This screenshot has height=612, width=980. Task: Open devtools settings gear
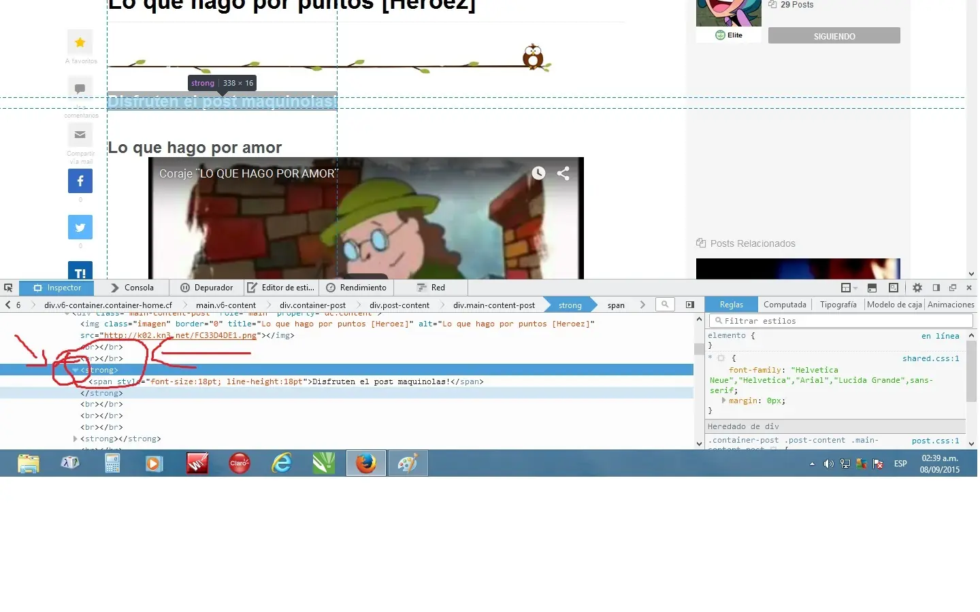click(x=917, y=288)
